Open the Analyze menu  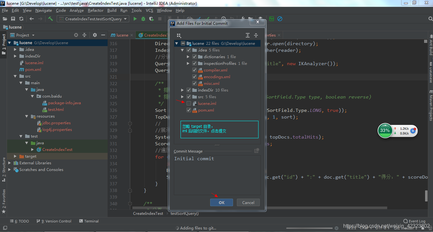[x=76, y=10]
